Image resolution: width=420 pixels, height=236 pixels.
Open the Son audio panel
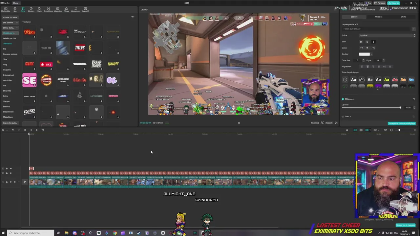pyautogui.click(x=15, y=10)
